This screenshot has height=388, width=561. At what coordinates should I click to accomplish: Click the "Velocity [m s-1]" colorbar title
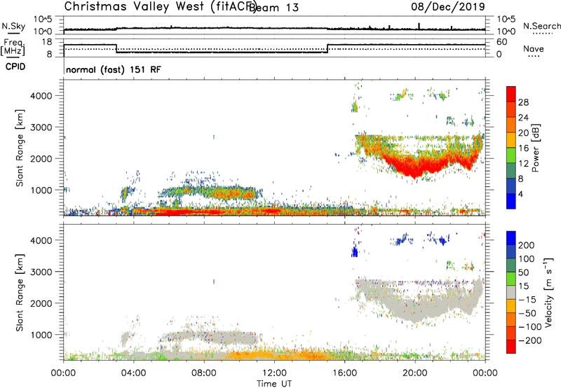[x=548, y=293]
